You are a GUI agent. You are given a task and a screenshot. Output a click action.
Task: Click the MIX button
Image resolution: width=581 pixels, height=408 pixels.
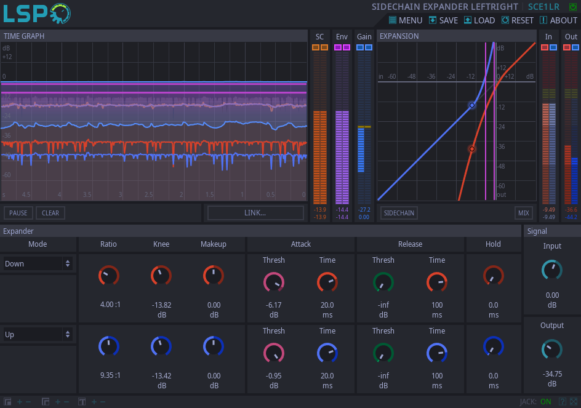[x=524, y=213]
